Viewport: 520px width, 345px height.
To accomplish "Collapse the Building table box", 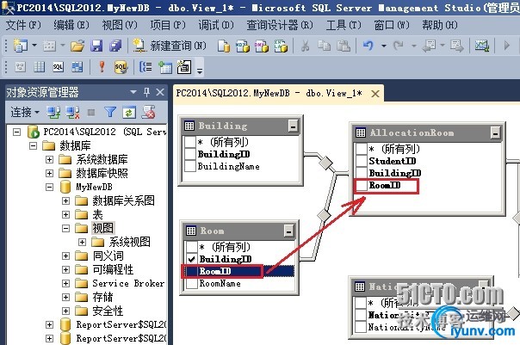I will click(x=293, y=126).
